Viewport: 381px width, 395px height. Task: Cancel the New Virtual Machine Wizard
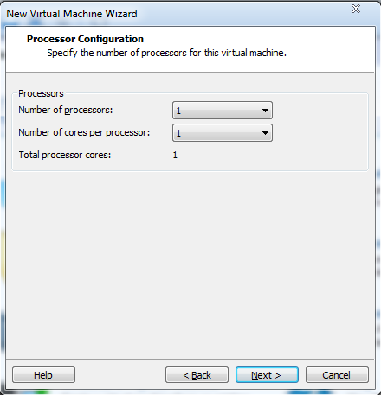pyautogui.click(x=337, y=375)
